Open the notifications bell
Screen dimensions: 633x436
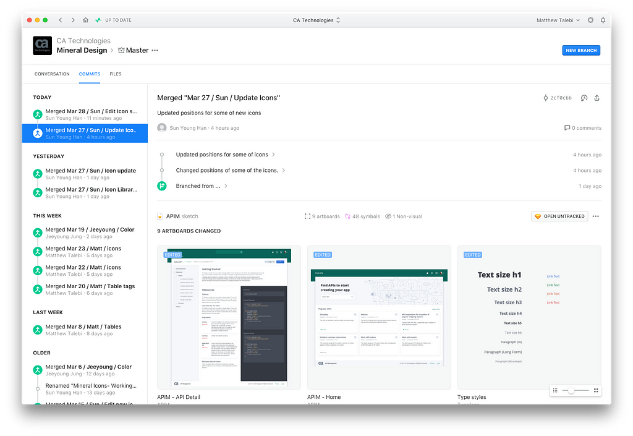point(603,20)
